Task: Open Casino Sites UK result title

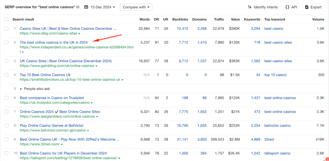Action: coord(68,29)
